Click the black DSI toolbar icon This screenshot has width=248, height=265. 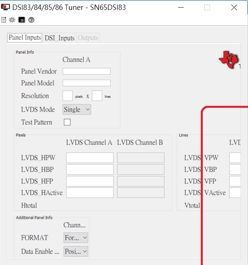coord(22,20)
